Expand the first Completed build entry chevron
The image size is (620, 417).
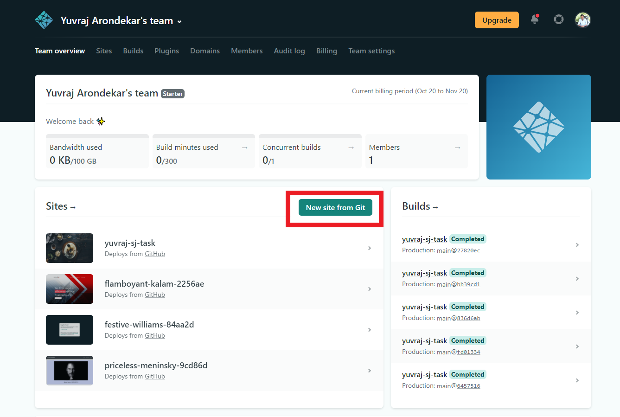(x=577, y=244)
